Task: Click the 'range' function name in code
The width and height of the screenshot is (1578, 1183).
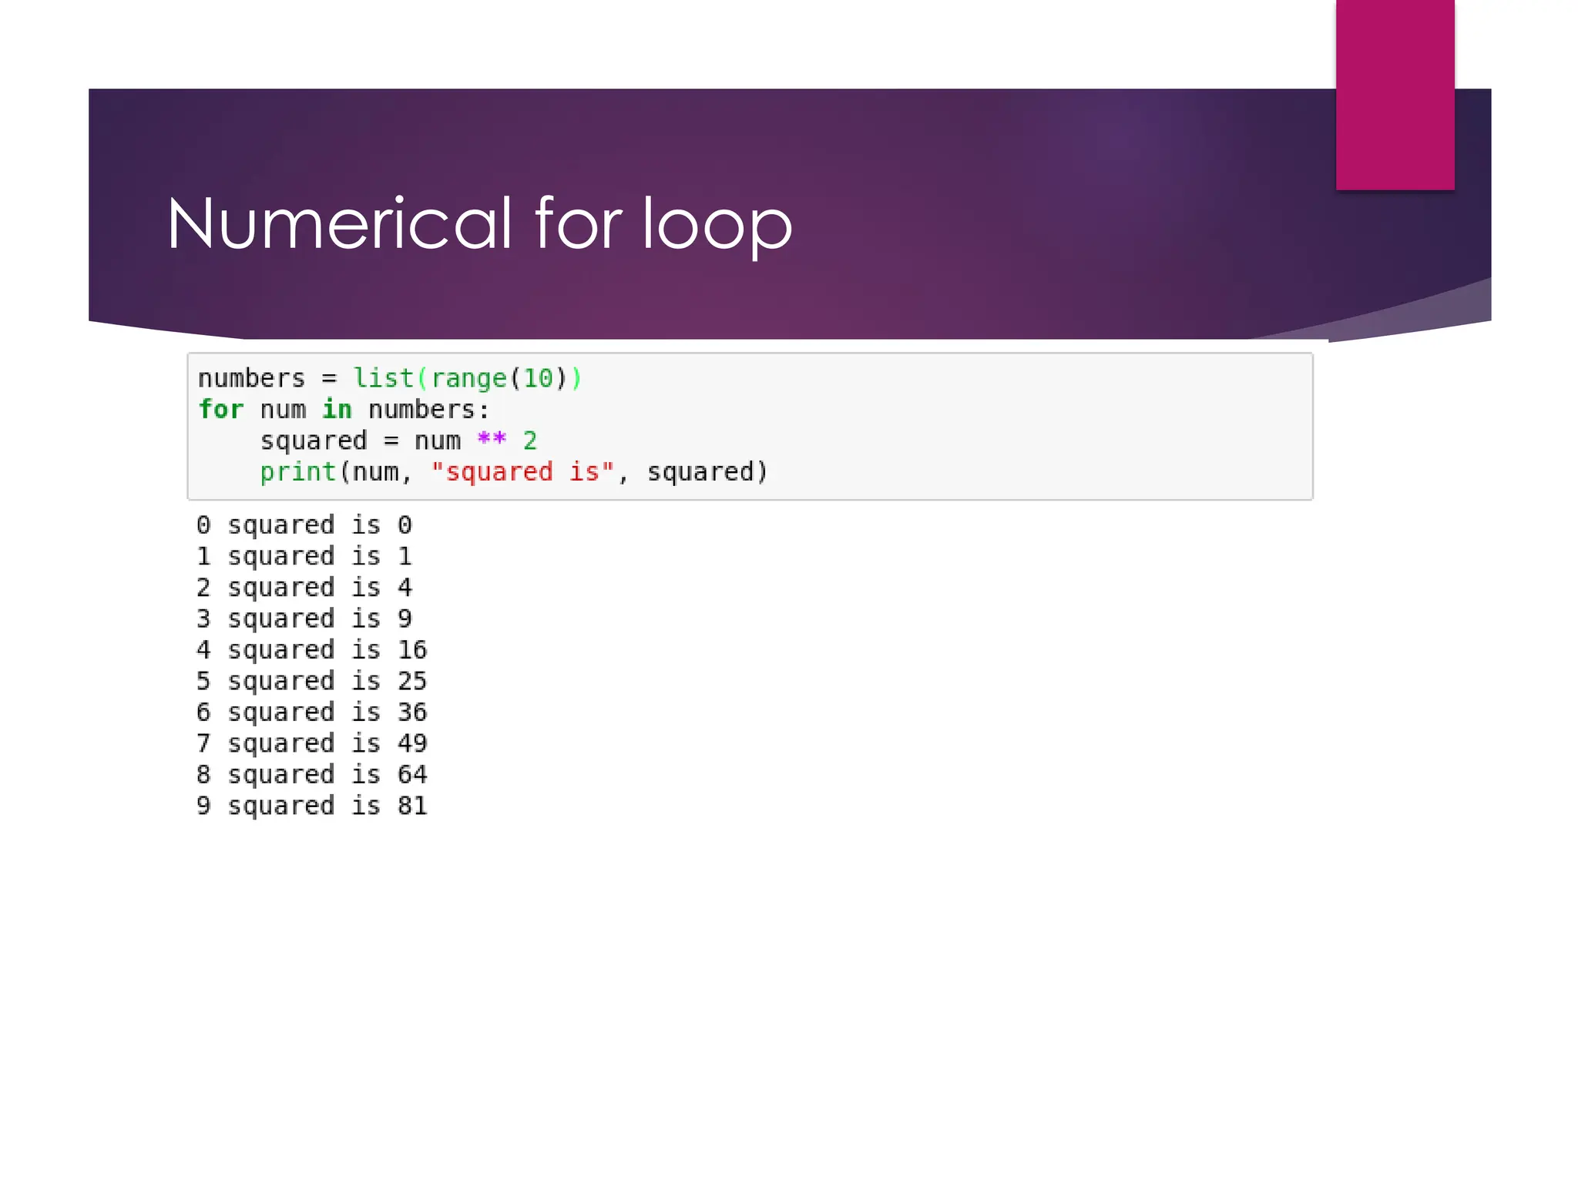Action: pyautogui.click(x=468, y=378)
